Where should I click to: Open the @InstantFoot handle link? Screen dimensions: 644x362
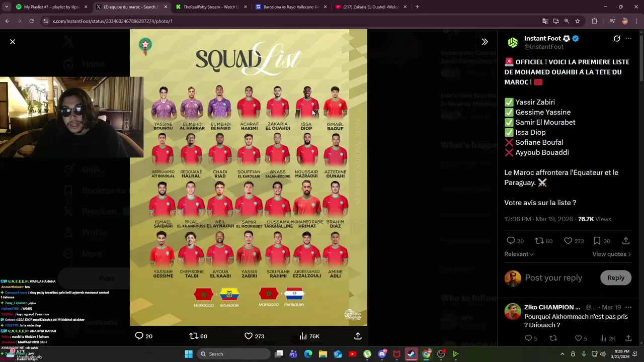pyautogui.click(x=544, y=47)
